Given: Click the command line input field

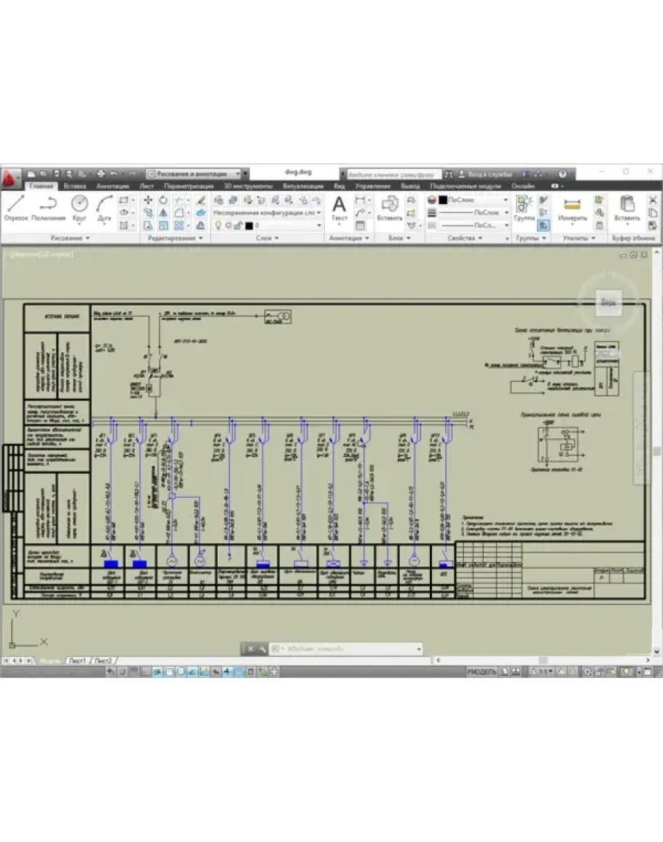Looking at the screenshot, I should pos(342,648).
